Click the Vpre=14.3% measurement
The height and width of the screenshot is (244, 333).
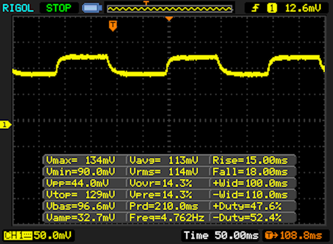[x=161, y=194]
